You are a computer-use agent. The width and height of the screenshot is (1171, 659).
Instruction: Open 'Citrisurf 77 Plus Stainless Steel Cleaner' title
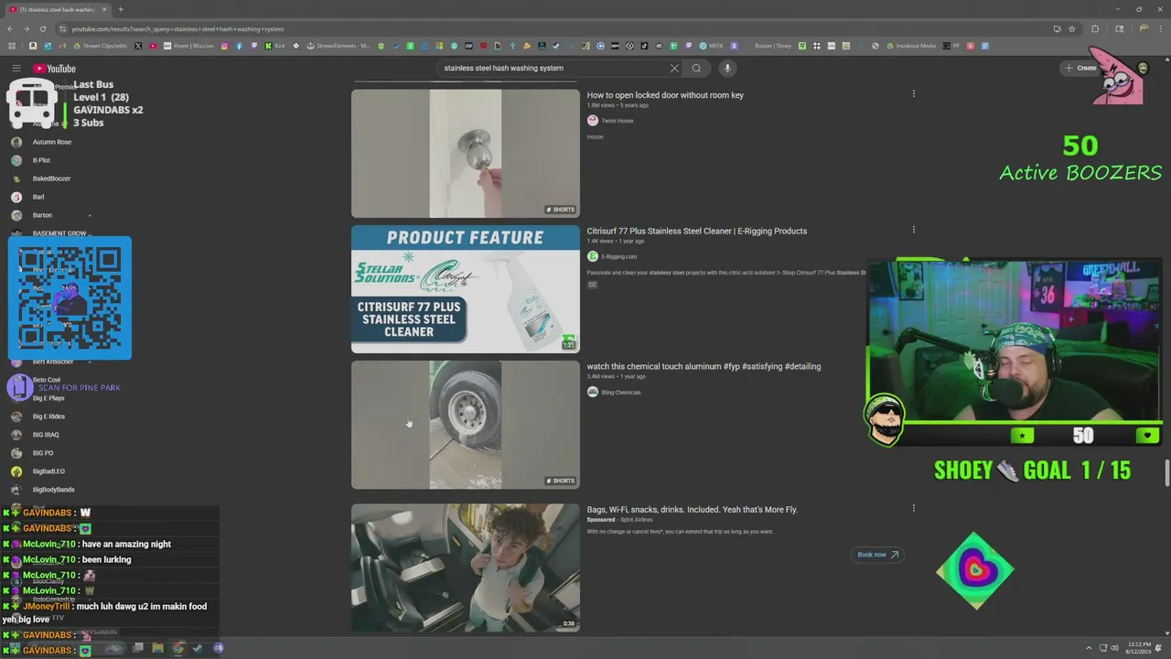(697, 231)
